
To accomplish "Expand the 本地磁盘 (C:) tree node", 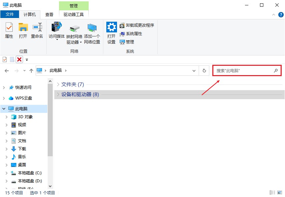I will [7, 173].
